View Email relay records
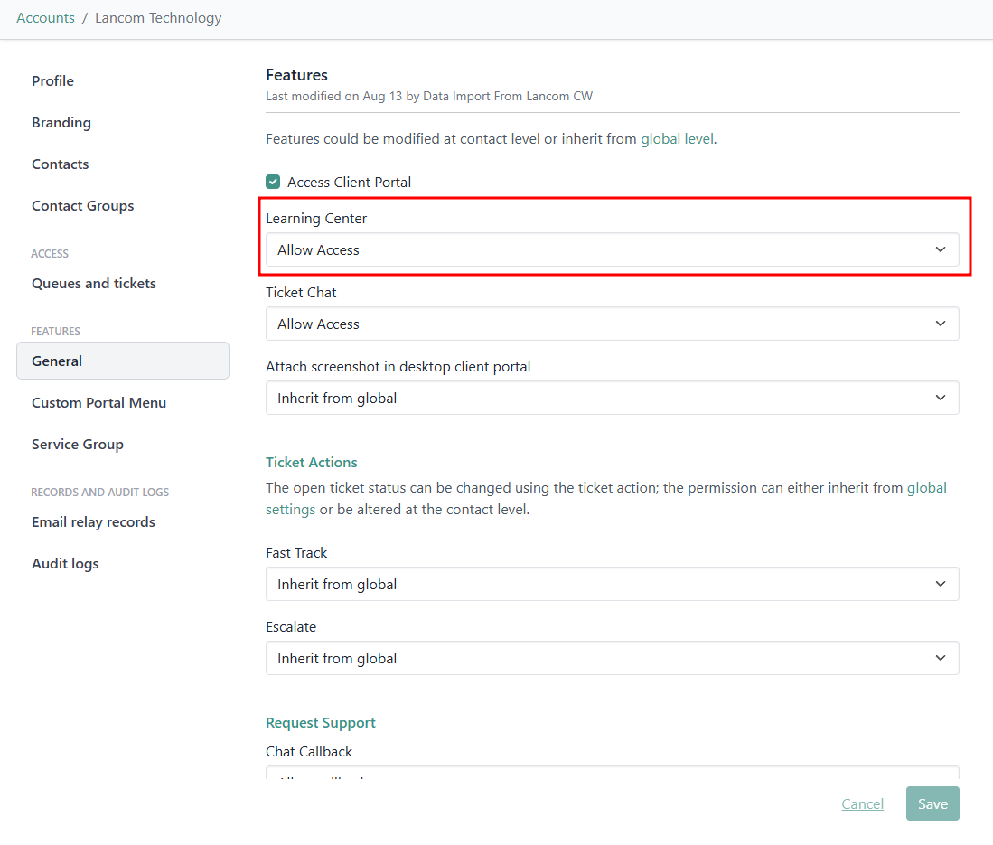The height and width of the screenshot is (845, 993). tap(93, 521)
